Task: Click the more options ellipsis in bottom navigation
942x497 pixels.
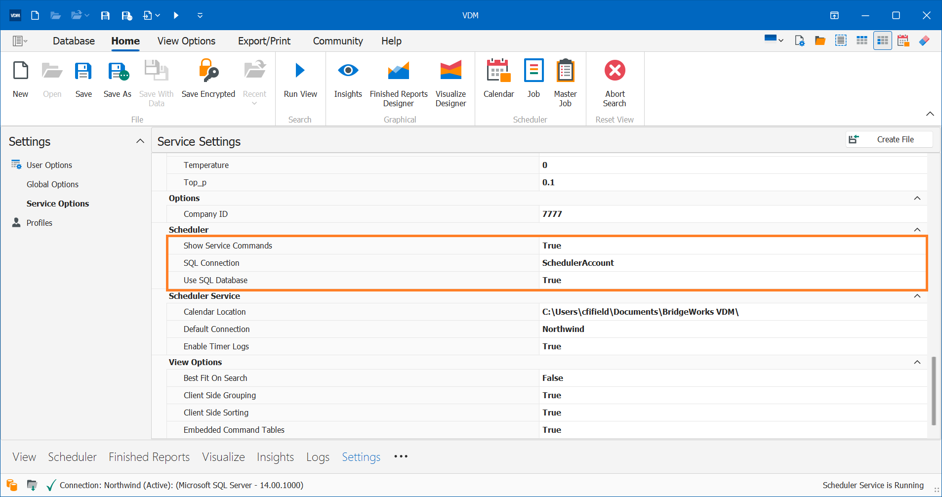Action: click(x=401, y=456)
